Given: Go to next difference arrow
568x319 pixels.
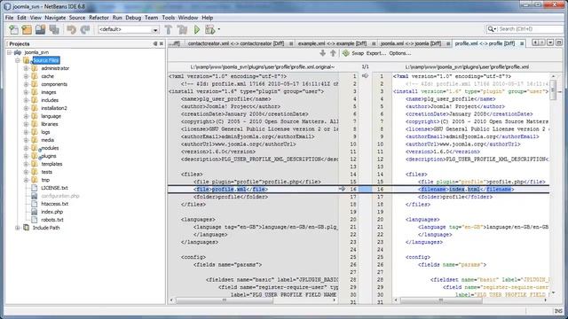Looking at the screenshot, I should [322, 53].
